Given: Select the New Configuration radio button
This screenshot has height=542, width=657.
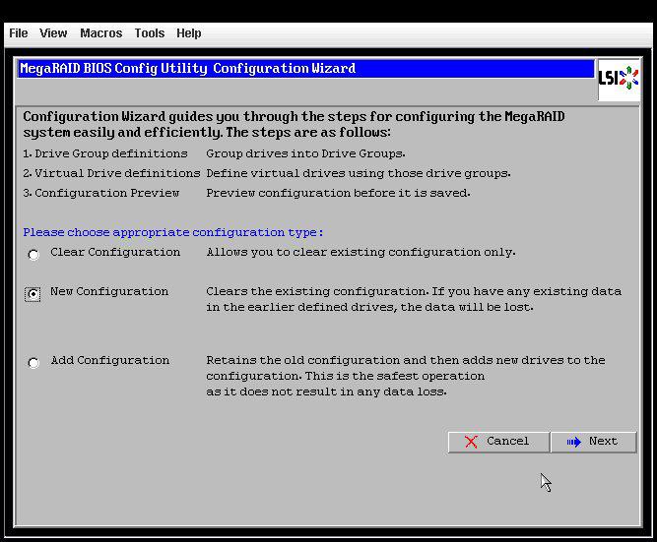Looking at the screenshot, I should (33, 294).
